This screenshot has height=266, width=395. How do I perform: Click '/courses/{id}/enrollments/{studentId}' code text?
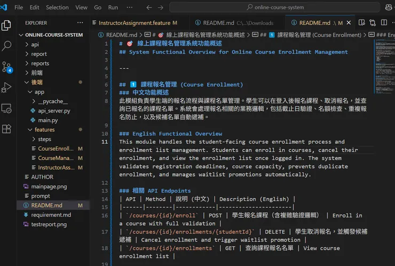coord(190,232)
